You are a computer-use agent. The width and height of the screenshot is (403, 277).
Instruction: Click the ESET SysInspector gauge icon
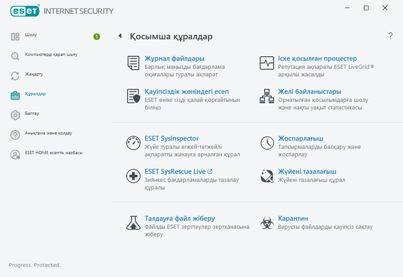[133, 143]
